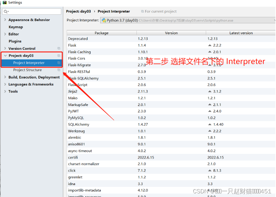Select the MarkupSafe package row
276x197 pixels.
(171, 104)
